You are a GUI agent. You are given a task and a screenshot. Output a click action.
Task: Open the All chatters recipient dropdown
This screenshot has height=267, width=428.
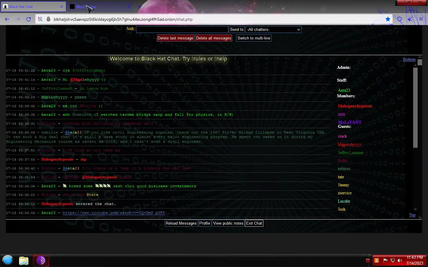pos(273,29)
